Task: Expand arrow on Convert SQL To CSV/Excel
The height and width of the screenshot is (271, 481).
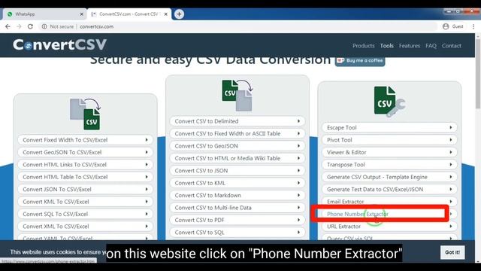Action: point(147,214)
